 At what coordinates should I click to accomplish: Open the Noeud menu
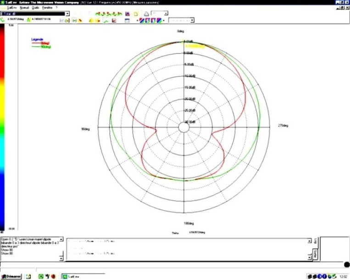(24, 8)
